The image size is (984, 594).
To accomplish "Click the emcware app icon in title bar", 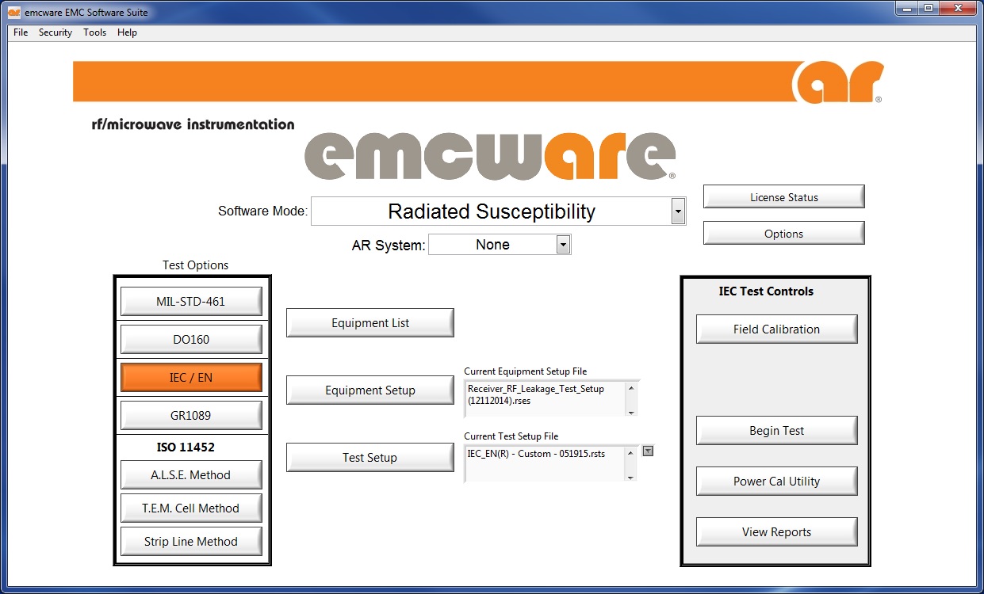I will click(x=13, y=13).
